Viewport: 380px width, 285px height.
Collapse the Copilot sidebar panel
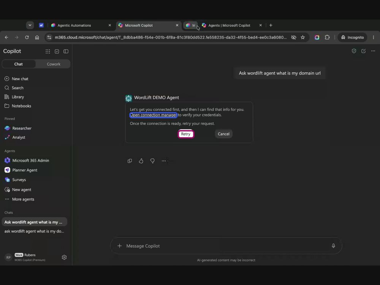[66, 51]
